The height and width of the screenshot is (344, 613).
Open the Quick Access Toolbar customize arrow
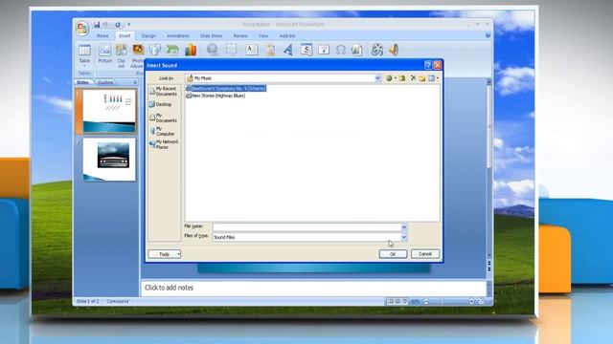pos(129,25)
